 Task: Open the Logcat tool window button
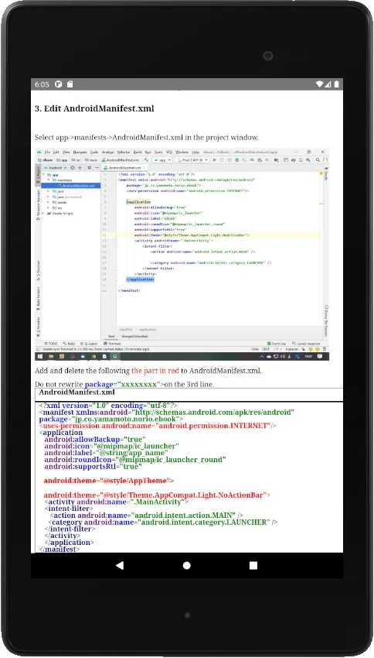[x=89, y=343]
